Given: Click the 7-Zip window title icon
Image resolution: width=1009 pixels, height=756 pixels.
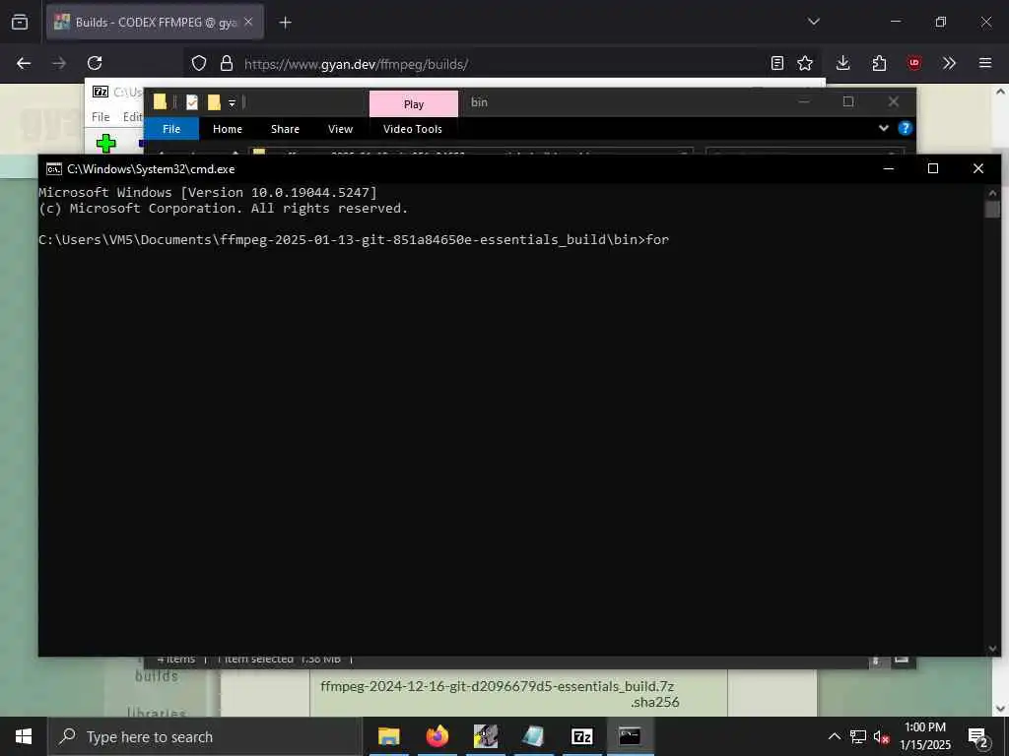Looking at the screenshot, I should point(101,92).
